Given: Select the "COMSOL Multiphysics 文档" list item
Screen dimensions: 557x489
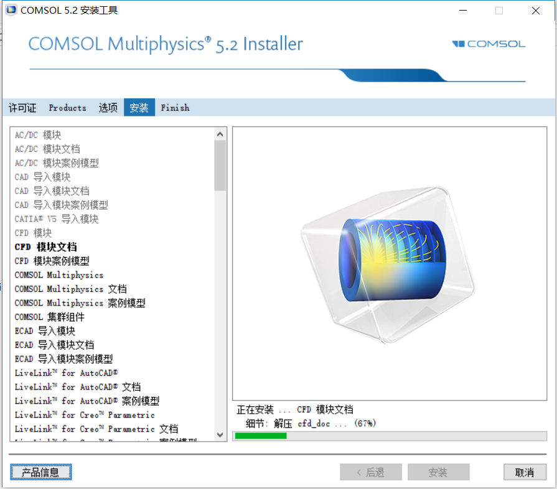Looking at the screenshot, I should 71,289.
